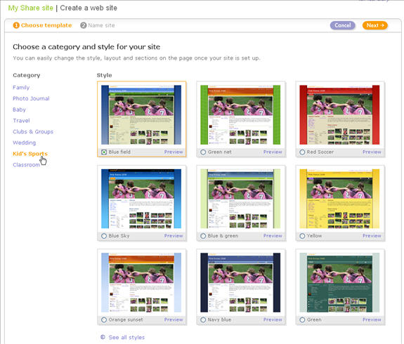Go to My Share site link
404x344 pixels.
(x=30, y=8)
